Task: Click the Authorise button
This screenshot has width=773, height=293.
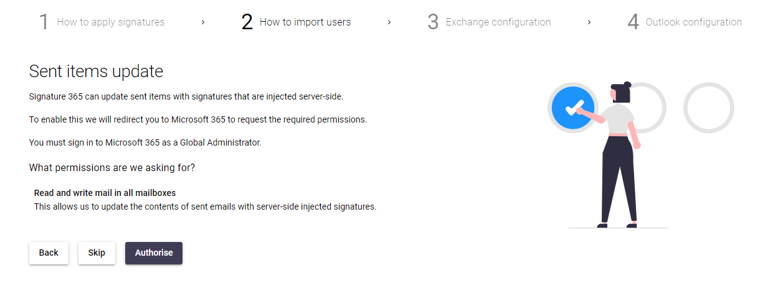Action: coord(154,253)
